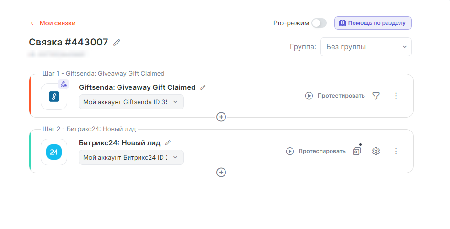Screen dimensions: 450x229
Task: Edit the Связка #443007 title pencil icon
Action: 117,42
